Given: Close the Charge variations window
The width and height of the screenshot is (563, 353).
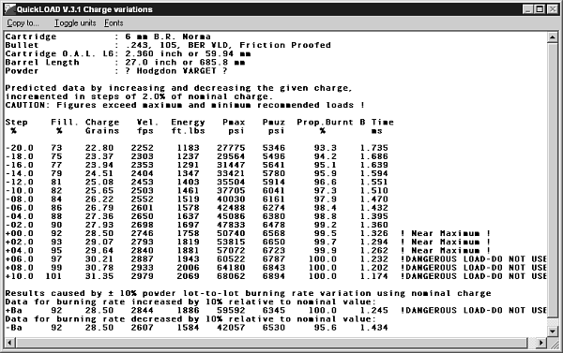Looking at the screenshot, I should click(553, 9).
